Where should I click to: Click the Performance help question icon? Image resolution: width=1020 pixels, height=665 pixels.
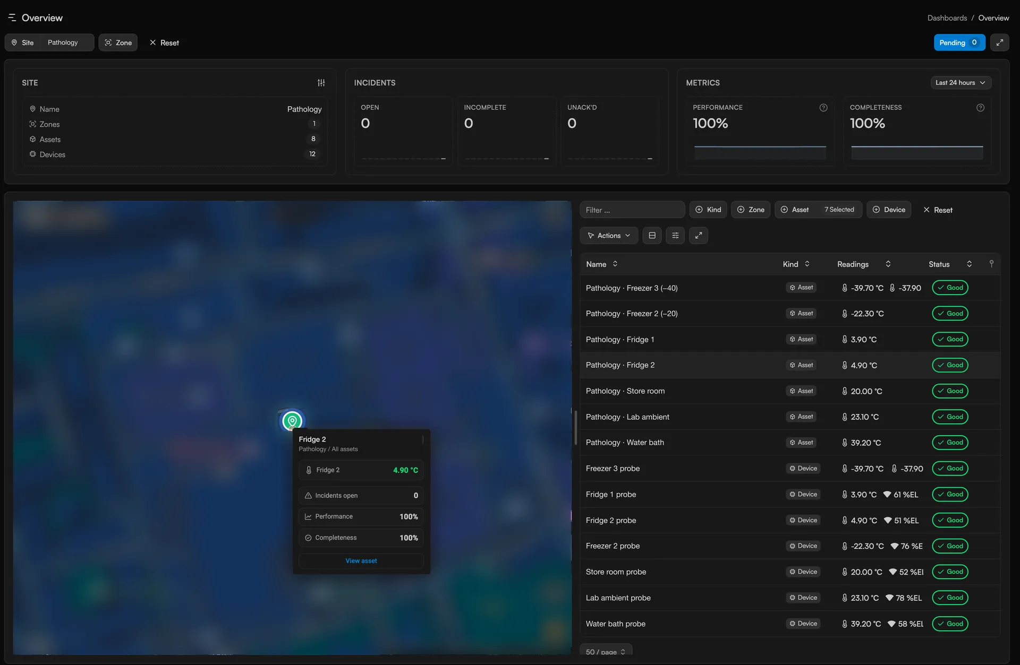[823, 107]
